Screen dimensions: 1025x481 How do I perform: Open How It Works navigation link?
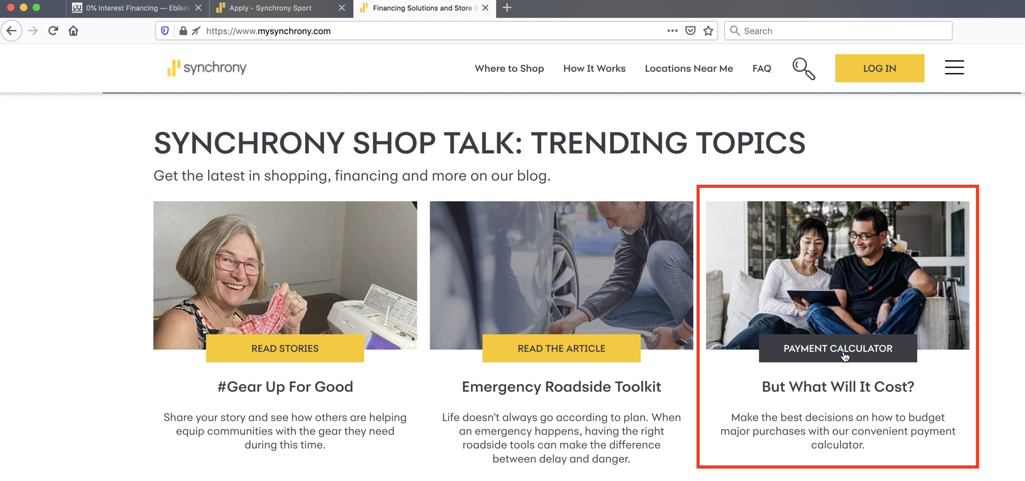point(594,68)
